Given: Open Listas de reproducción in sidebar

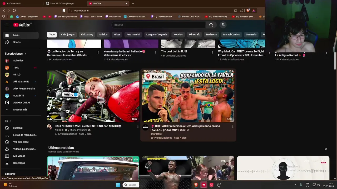Looking at the screenshot, I should click(21, 135).
